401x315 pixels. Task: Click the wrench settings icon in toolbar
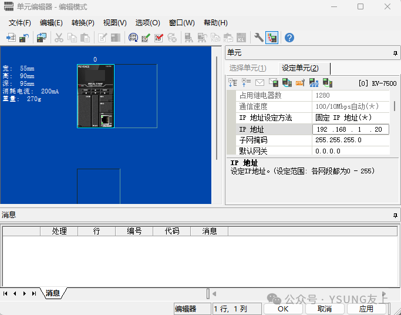pos(258,38)
